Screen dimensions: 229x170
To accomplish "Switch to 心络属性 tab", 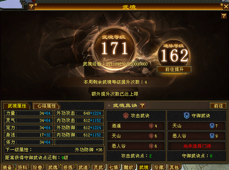I will 47,106.
